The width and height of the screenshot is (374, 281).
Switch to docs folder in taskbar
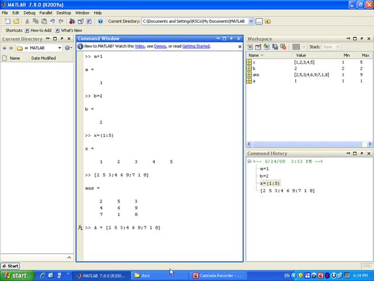160,276
